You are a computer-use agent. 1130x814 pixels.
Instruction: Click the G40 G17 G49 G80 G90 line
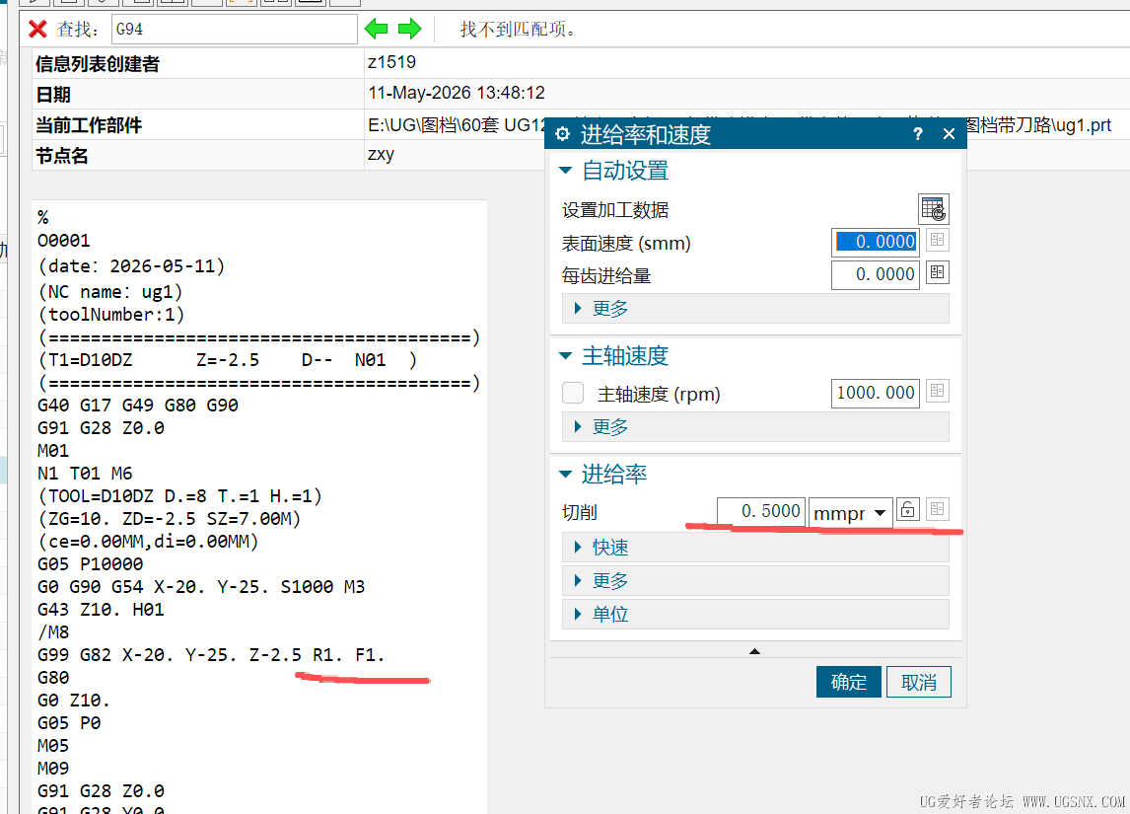(x=138, y=405)
